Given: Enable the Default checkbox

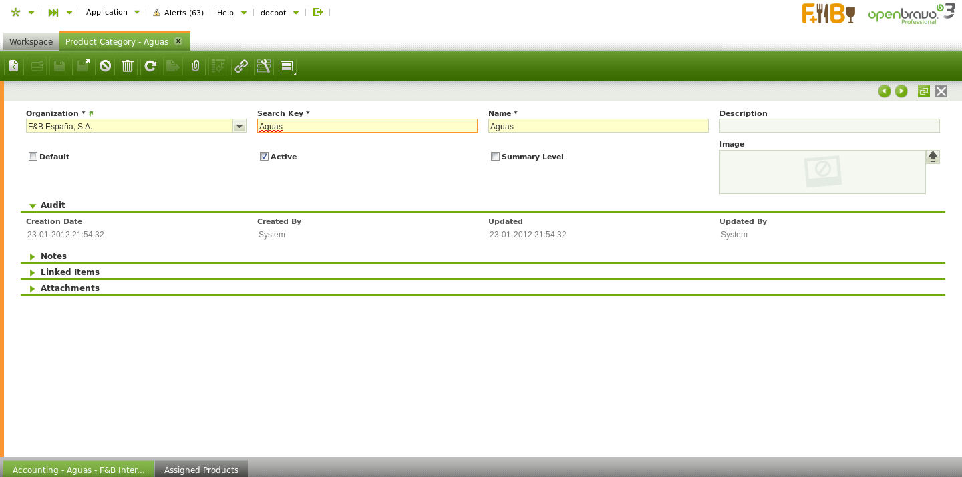Looking at the screenshot, I should pos(33,157).
